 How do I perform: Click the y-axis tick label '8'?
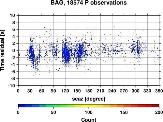click(x=14, y=22)
